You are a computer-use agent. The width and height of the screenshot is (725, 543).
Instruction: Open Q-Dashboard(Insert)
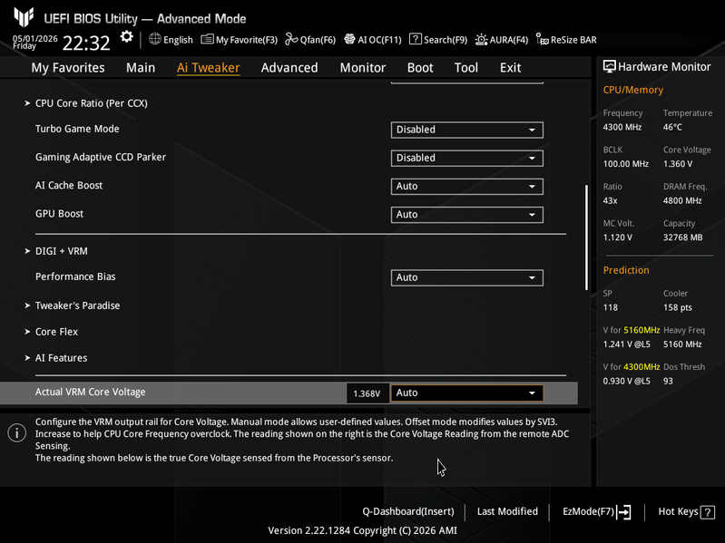pos(407,511)
